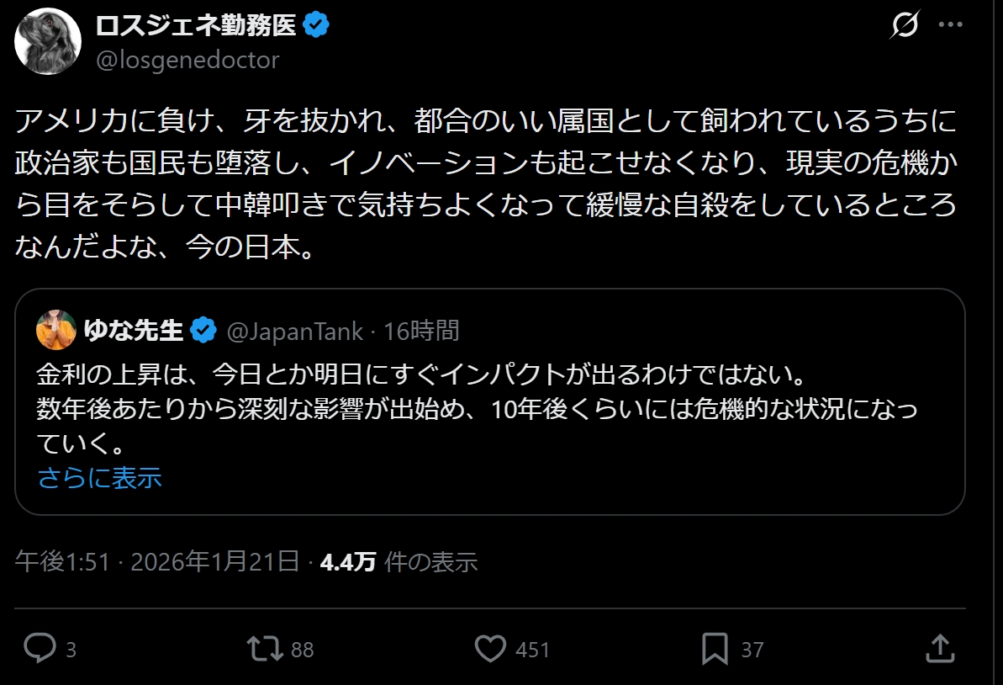1003x685 pixels.
Task: Like the post with heart icon
Action: [491, 649]
